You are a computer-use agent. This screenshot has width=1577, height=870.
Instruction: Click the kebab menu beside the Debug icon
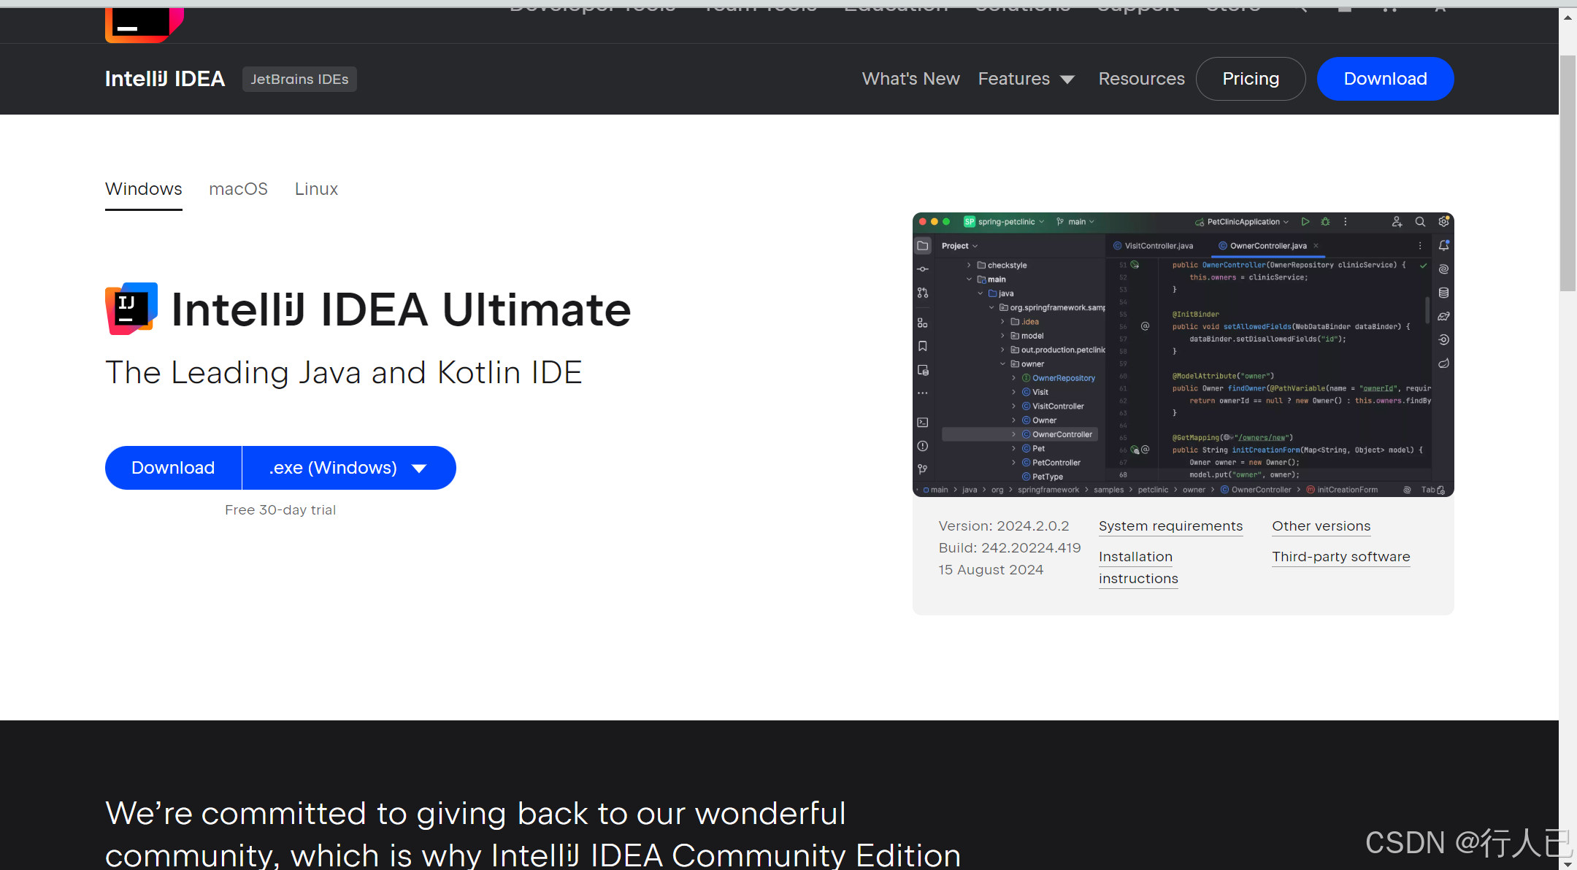point(1345,222)
